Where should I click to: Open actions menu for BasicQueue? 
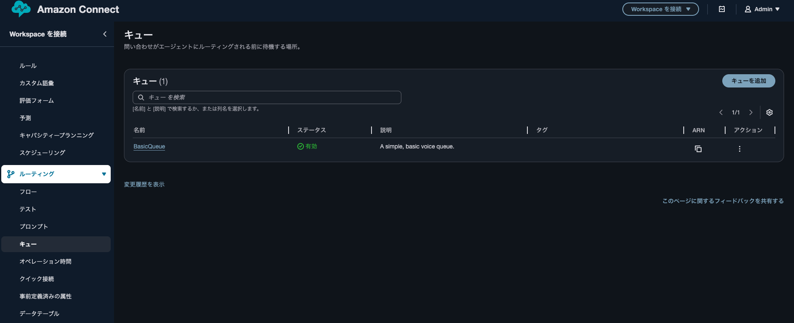click(x=740, y=149)
